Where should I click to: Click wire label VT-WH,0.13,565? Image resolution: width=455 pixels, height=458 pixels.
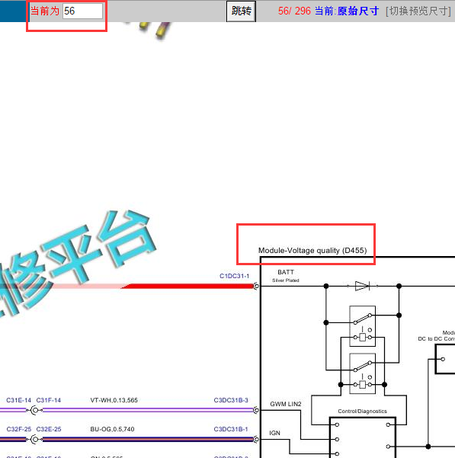point(114,400)
